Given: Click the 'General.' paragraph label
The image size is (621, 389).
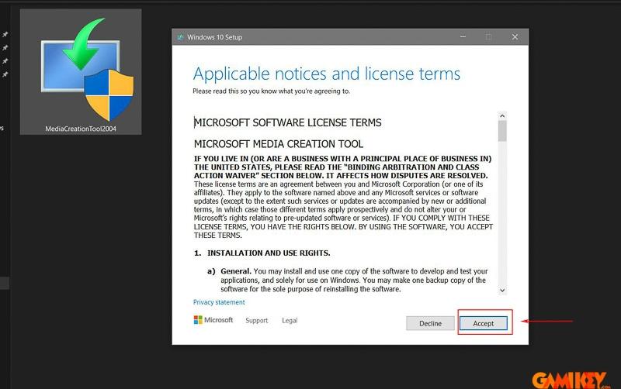Looking at the screenshot, I should (236, 271).
